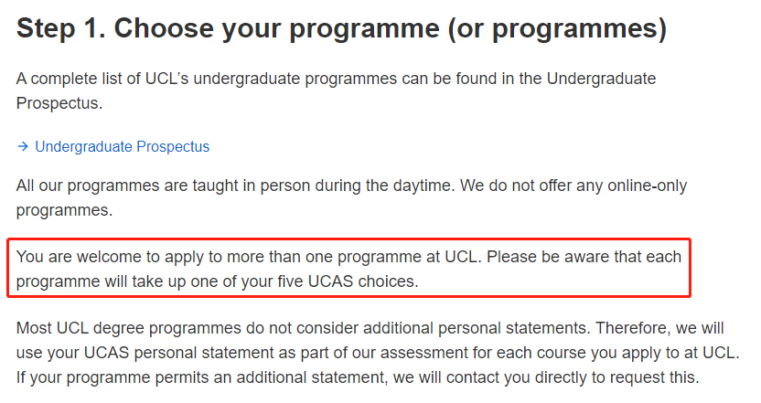761x403 pixels.
Task: Open the Undergraduate Prospectus link
Action: point(122,146)
